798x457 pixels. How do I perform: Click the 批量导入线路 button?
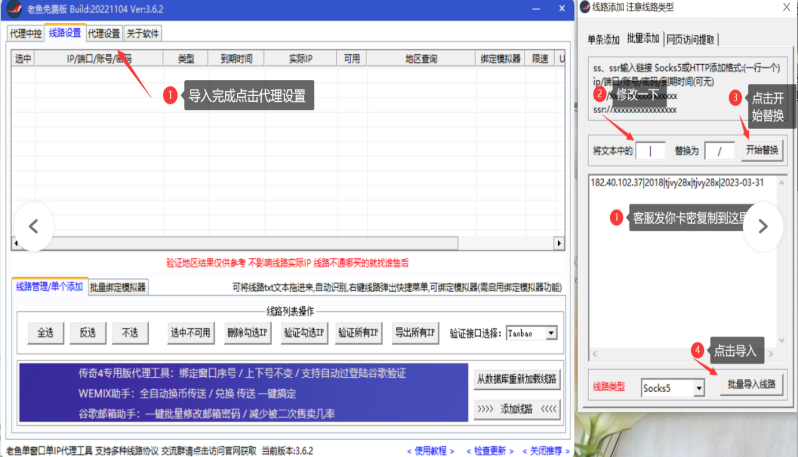[751, 384]
